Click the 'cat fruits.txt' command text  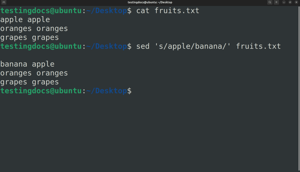pyautogui.click(x=168, y=11)
